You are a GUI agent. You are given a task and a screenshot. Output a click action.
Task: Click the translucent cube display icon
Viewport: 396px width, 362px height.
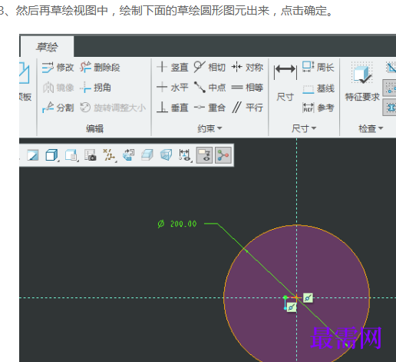click(x=166, y=155)
